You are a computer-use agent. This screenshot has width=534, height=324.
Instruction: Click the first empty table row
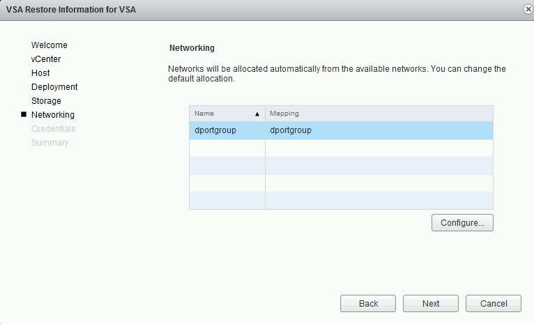point(341,148)
